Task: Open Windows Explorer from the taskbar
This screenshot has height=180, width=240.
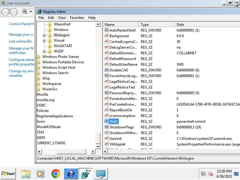Action: pyautogui.click(x=26, y=174)
